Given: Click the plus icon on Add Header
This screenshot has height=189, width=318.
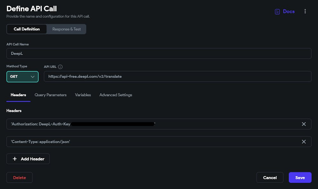Looking at the screenshot, I should tap(15, 159).
